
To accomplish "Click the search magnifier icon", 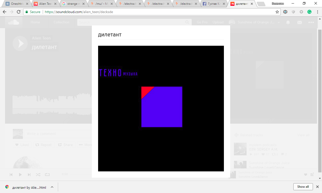I will tap(187, 22).
